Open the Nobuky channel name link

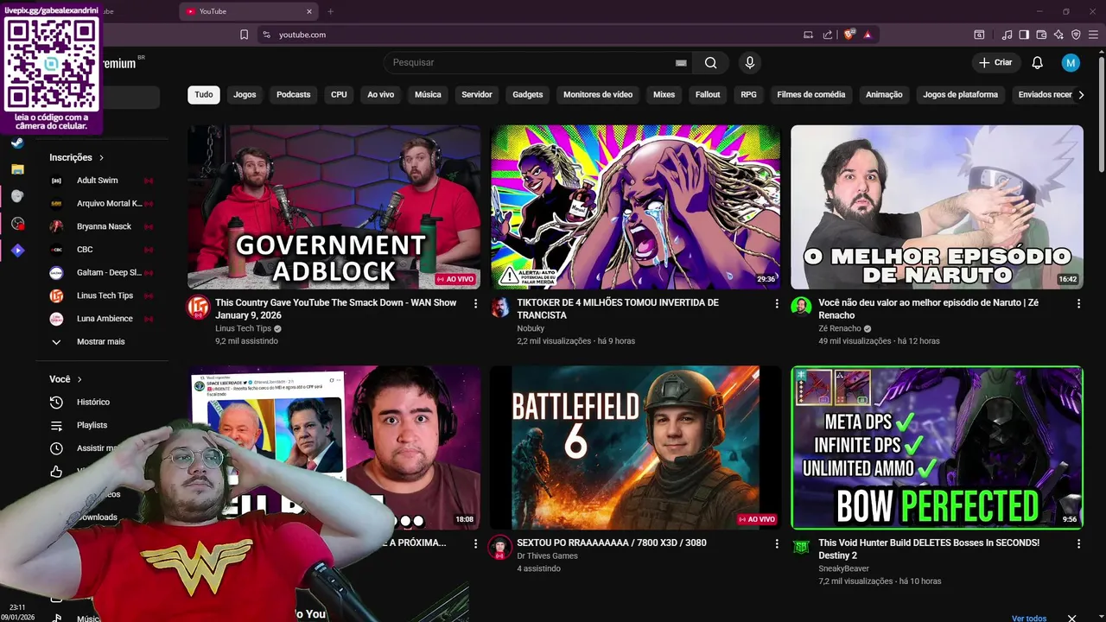(531, 328)
